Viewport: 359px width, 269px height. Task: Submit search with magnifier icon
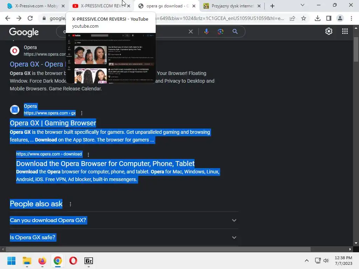(x=235, y=32)
